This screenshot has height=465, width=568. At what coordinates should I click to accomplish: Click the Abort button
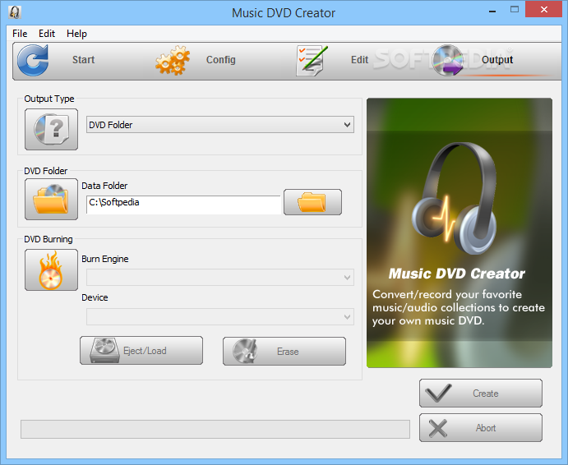(481, 428)
